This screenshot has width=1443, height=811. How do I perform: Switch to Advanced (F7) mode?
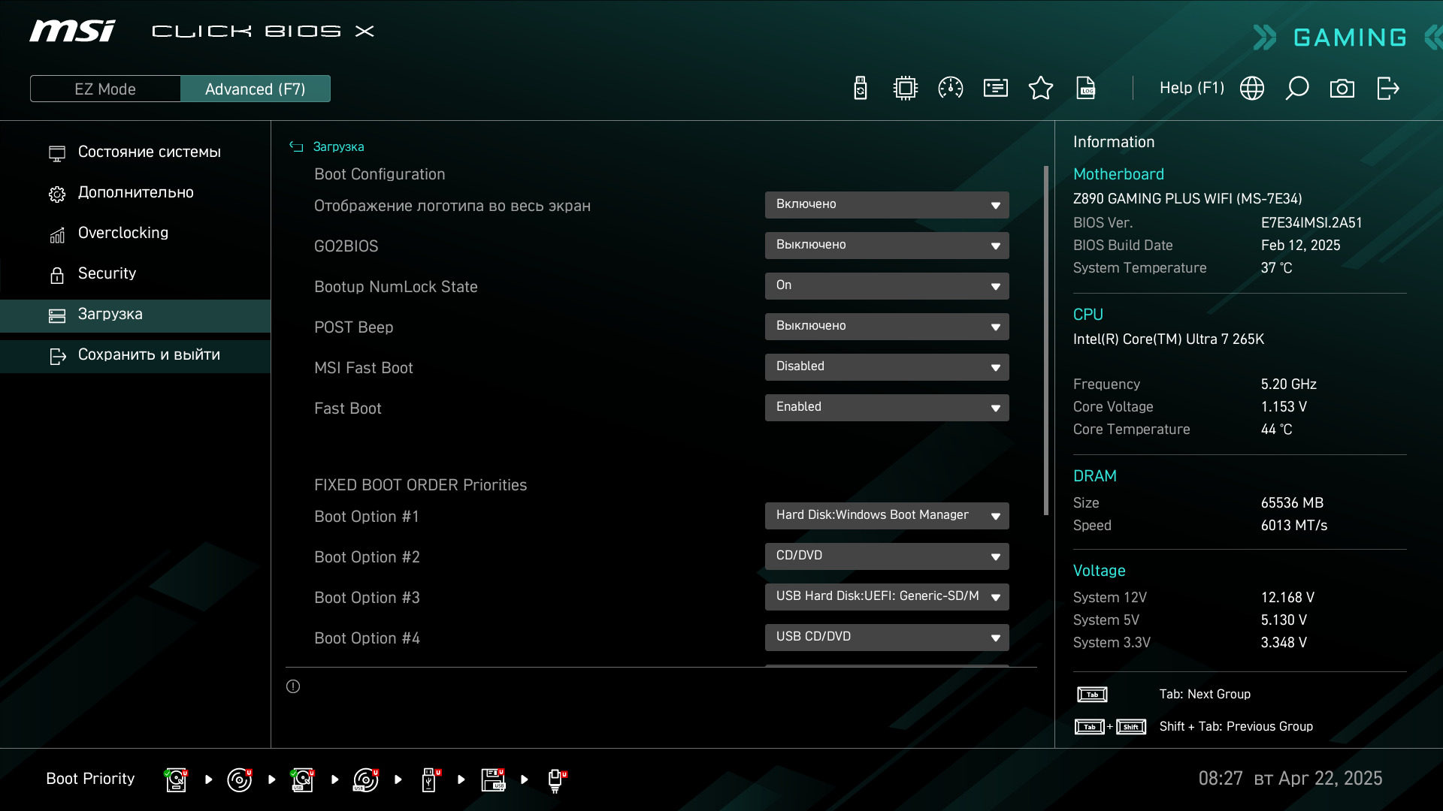[256, 89]
